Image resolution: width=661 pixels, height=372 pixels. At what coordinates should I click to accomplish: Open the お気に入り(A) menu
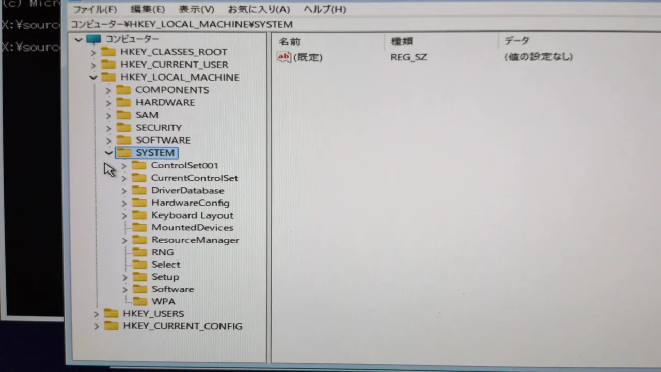[259, 9]
